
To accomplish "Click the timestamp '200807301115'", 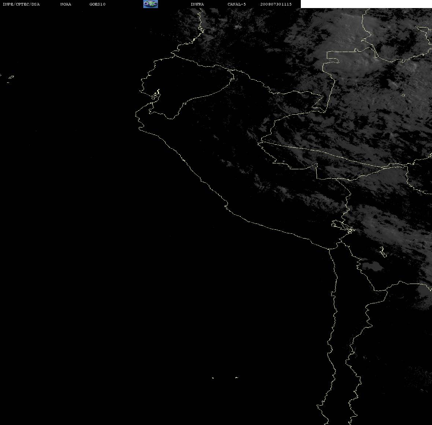I will (x=276, y=4).
